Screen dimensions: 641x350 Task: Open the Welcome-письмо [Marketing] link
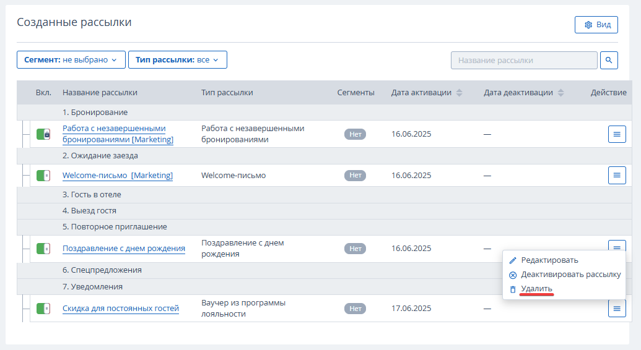point(117,175)
